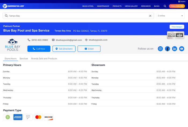The image size is (188, 127).
Task: Click the Tampa Bay Area label
Action: pyautogui.click(x=63, y=31)
